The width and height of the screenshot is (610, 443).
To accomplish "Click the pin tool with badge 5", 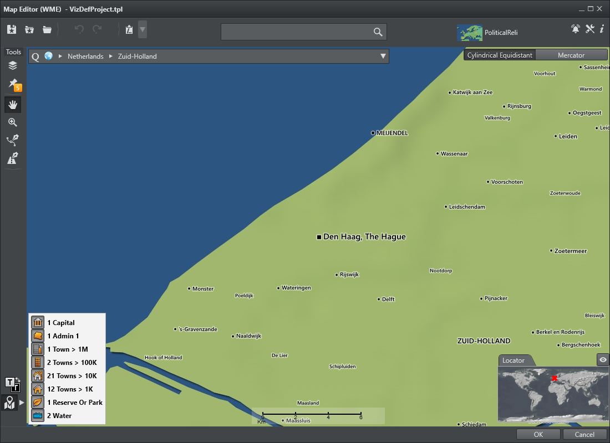I will click(x=13, y=84).
